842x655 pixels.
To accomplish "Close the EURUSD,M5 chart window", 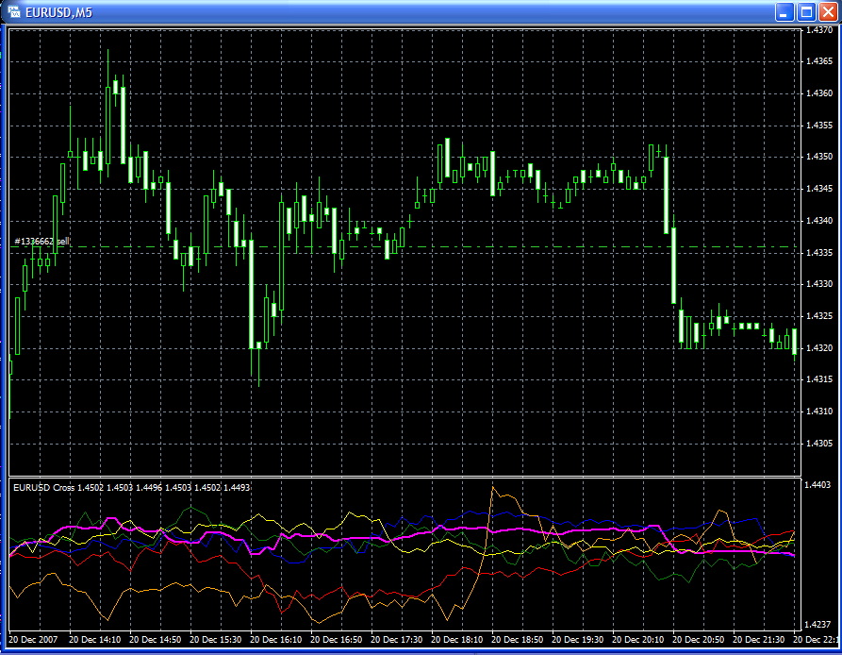I will (x=828, y=12).
